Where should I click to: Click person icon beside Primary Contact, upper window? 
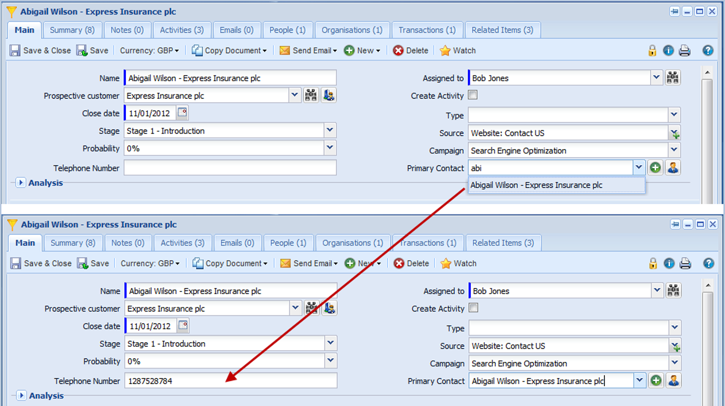673,168
